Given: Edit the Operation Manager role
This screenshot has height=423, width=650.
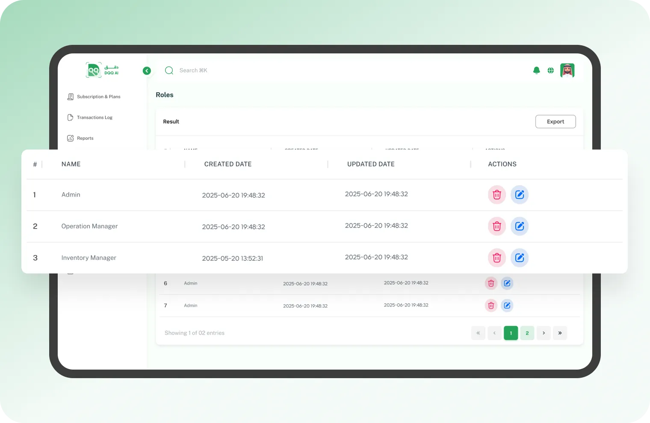Looking at the screenshot, I should (x=520, y=226).
